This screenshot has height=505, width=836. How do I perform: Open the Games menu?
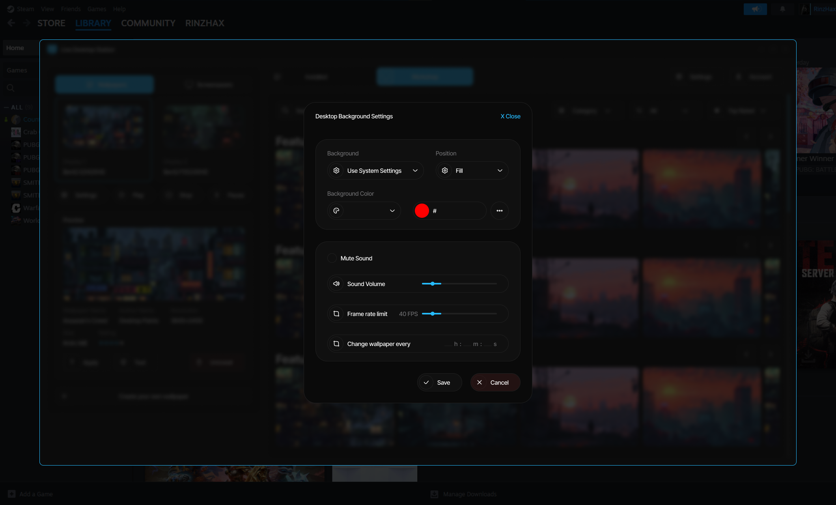point(97,9)
